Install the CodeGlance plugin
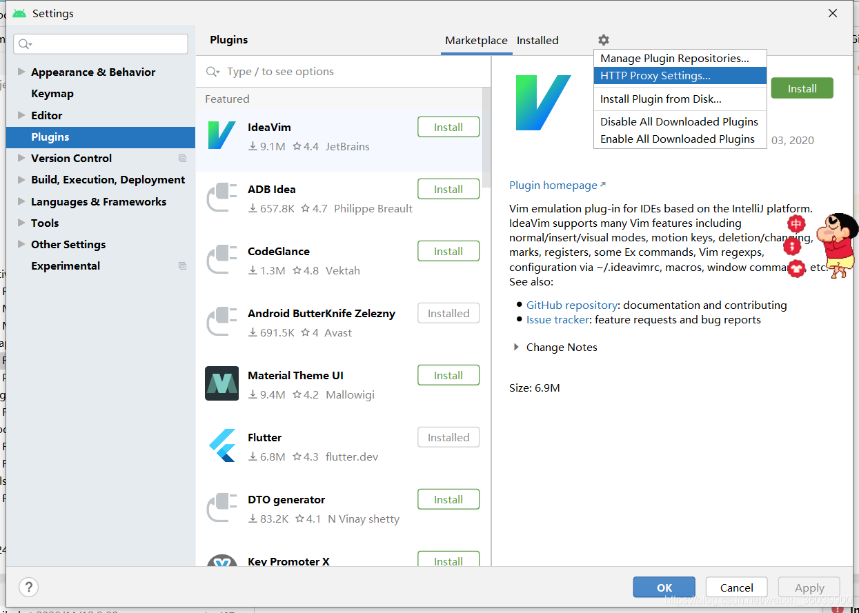The width and height of the screenshot is (859, 613). click(x=448, y=251)
